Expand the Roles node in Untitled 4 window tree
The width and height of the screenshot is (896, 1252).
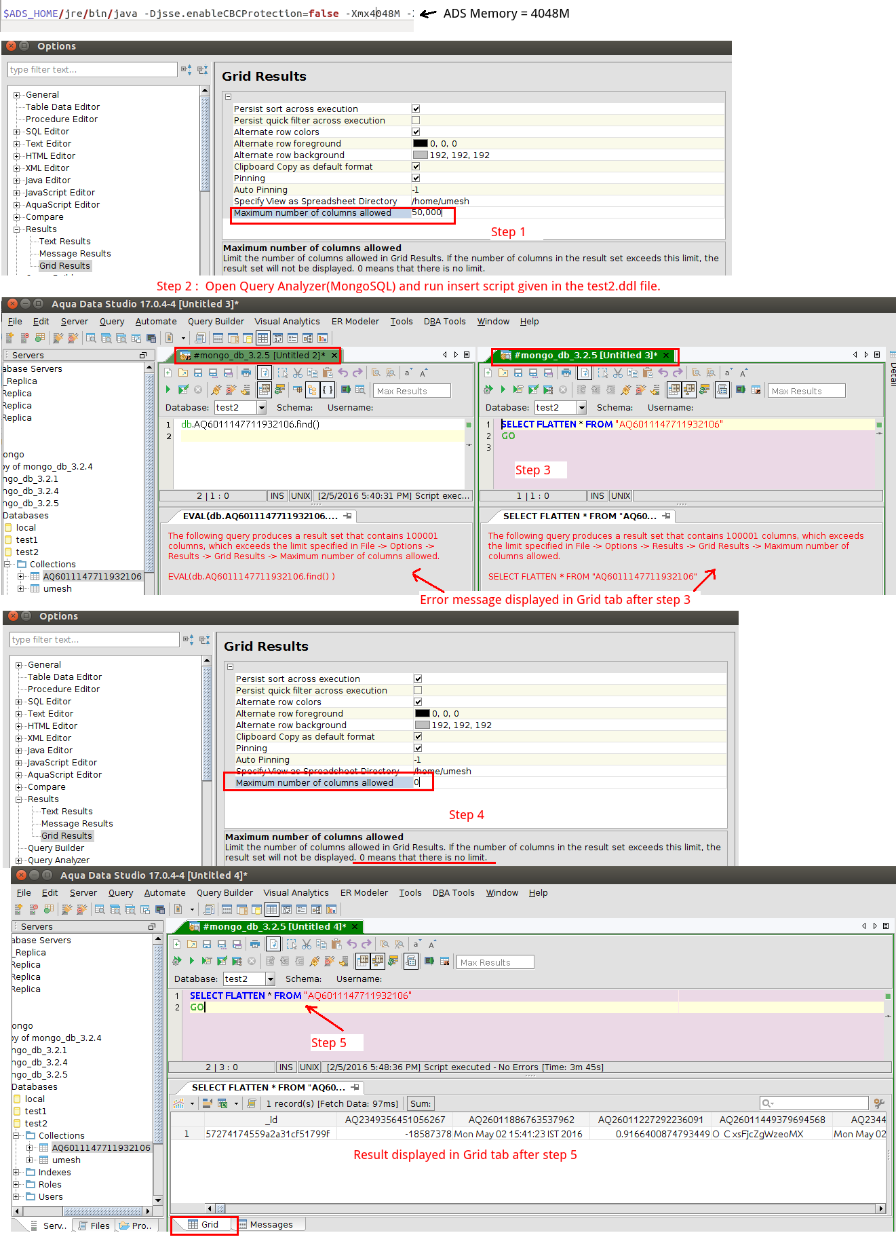[x=16, y=1184]
